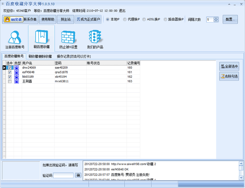Switch to the 百度收藏帐号 tab
Viewport: 245px width, 188px height.
point(14,56)
